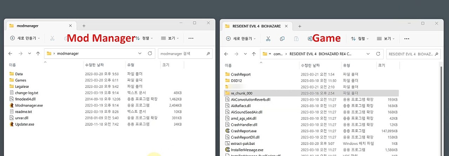Switch to RESIDENT EVIL 4 BIOHAZARD tab
Screen dimensions: 449x156
click(256, 26)
